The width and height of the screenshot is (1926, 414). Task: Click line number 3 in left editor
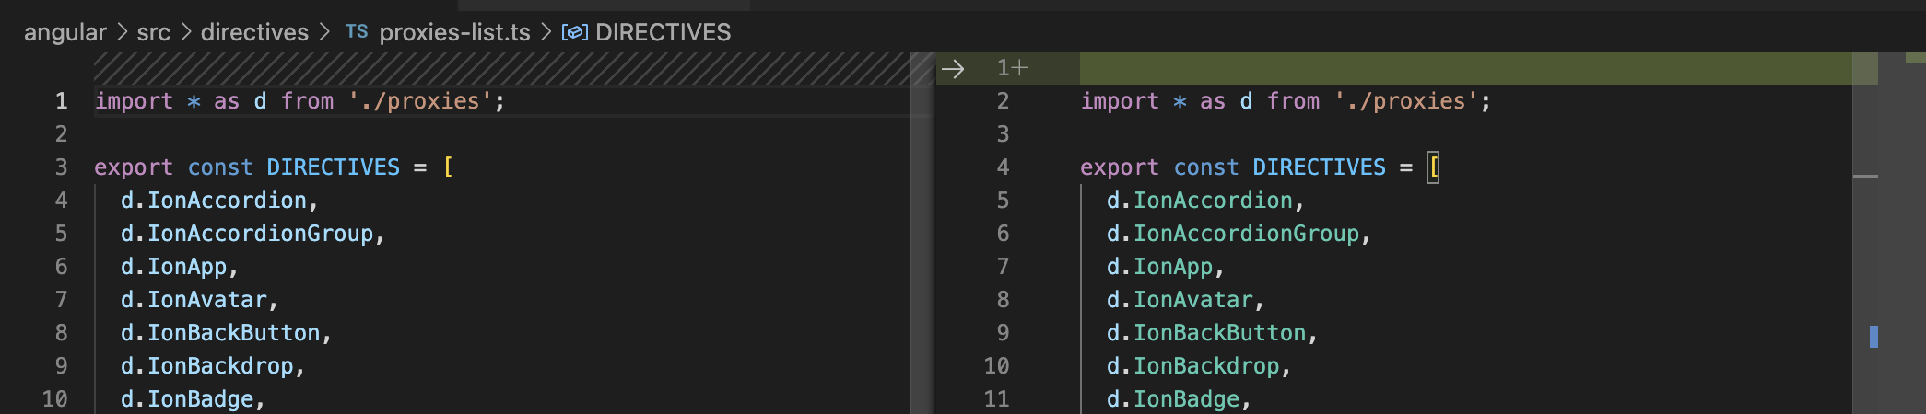coord(61,167)
